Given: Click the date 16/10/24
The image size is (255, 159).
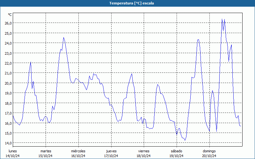Looking at the screenshot, I should click(78, 156).
